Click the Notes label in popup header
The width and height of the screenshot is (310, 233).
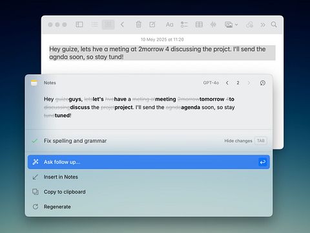tap(50, 83)
